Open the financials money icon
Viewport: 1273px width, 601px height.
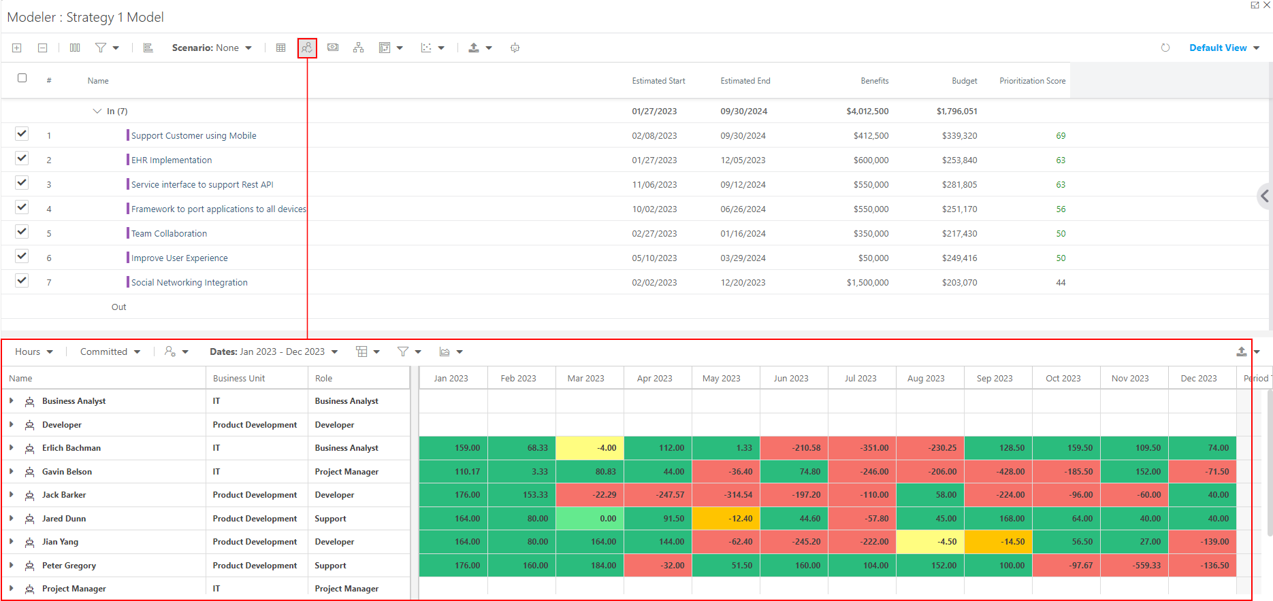333,48
